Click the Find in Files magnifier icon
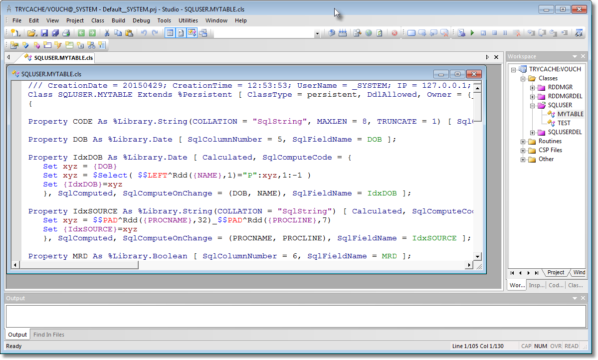 [357, 33]
